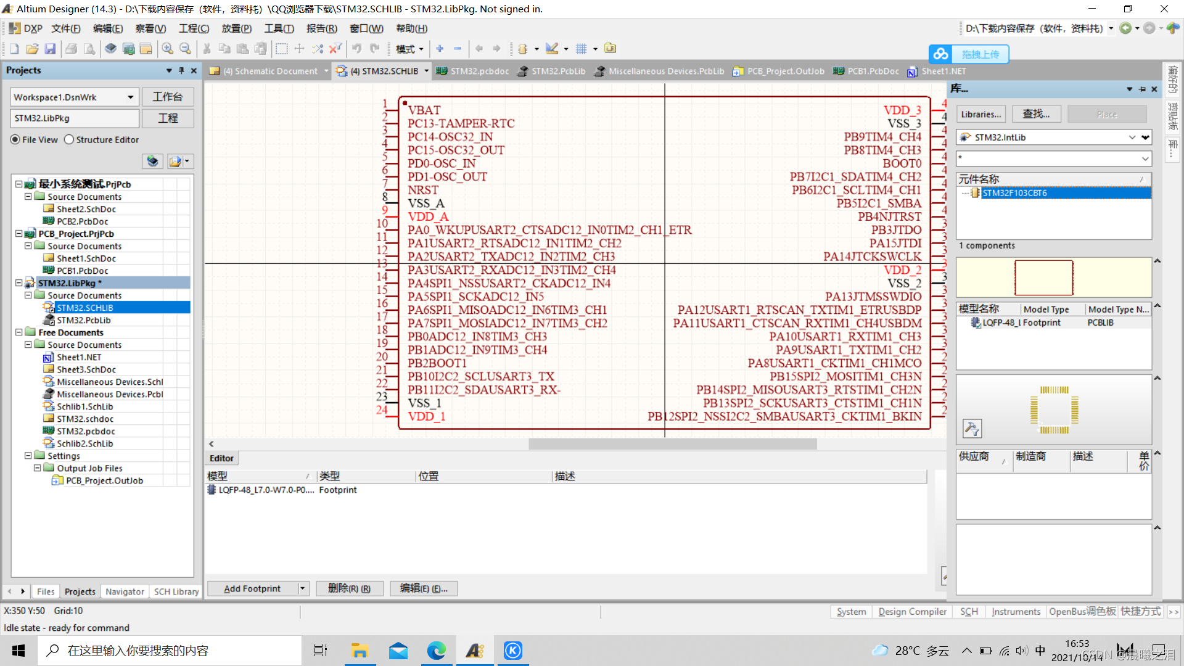Select the Structure Editor radio button
The width and height of the screenshot is (1184, 666).
pos(69,140)
